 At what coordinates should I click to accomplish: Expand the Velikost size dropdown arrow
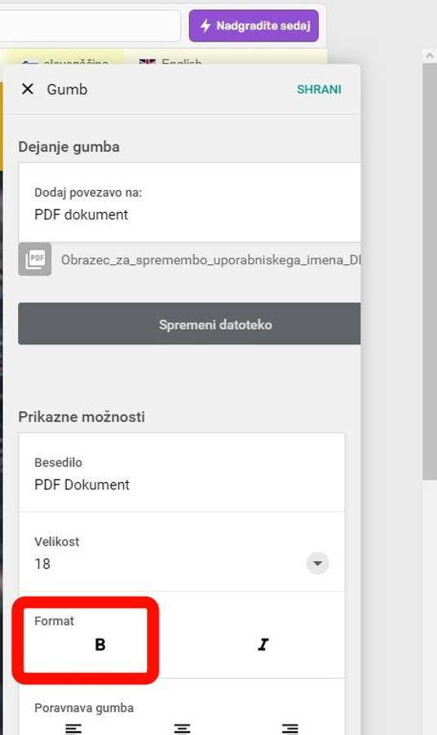tap(318, 563)
